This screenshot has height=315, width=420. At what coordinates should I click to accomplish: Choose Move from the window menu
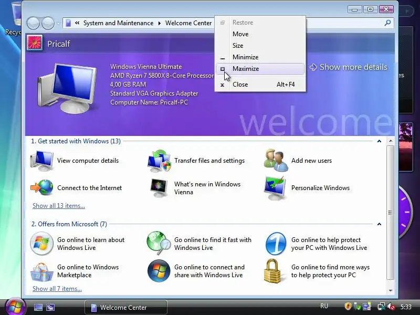pos(260,34)
